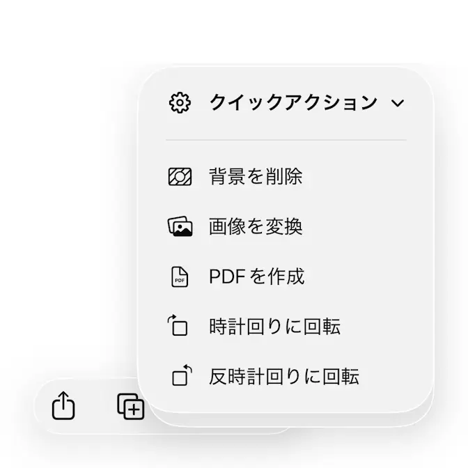The image size is (468, 468).
Task: Choose 画像を変換 from the menu
Action: [x=256, y=226]
